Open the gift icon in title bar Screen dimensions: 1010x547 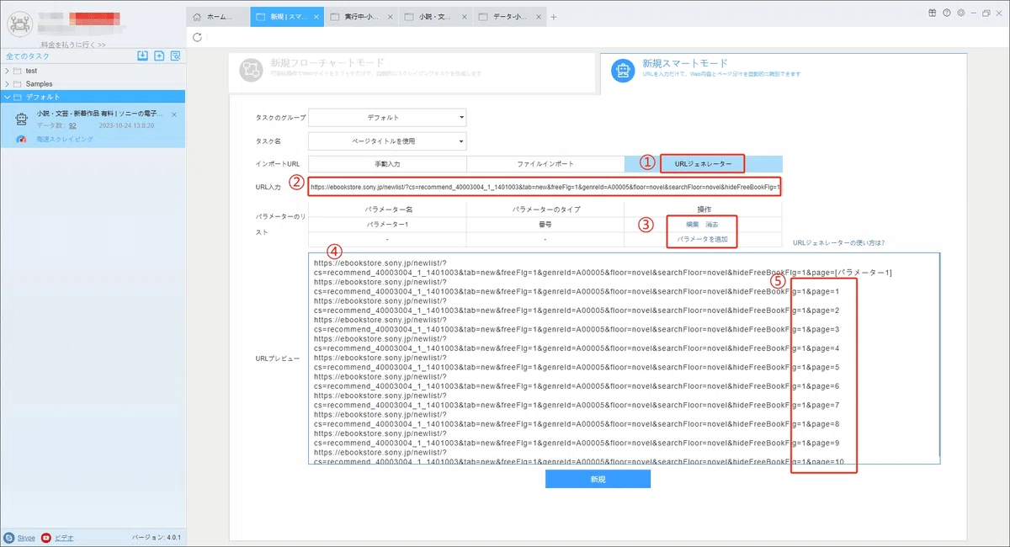[933, 13]
